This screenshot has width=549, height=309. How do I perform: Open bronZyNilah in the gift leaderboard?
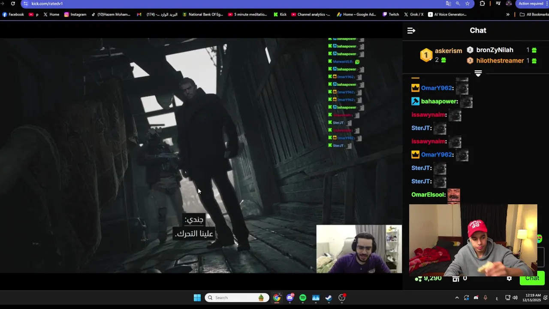(495, 50)
